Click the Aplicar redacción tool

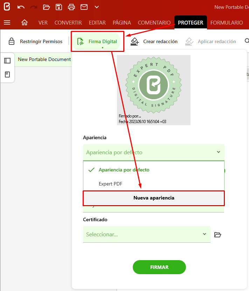coord(210,41)
